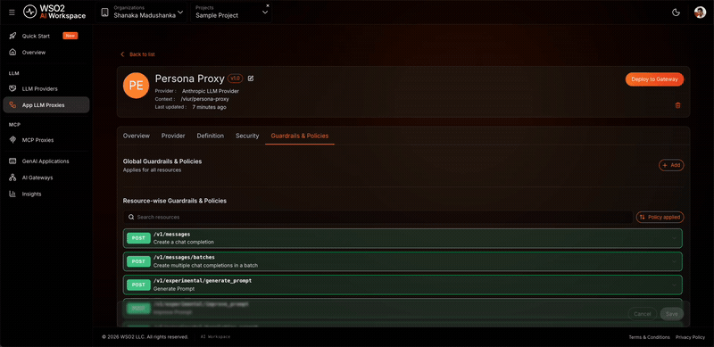Expand the /v1/messages/batches resource chevron
714x347 pixels.
[x=674, y=261]
